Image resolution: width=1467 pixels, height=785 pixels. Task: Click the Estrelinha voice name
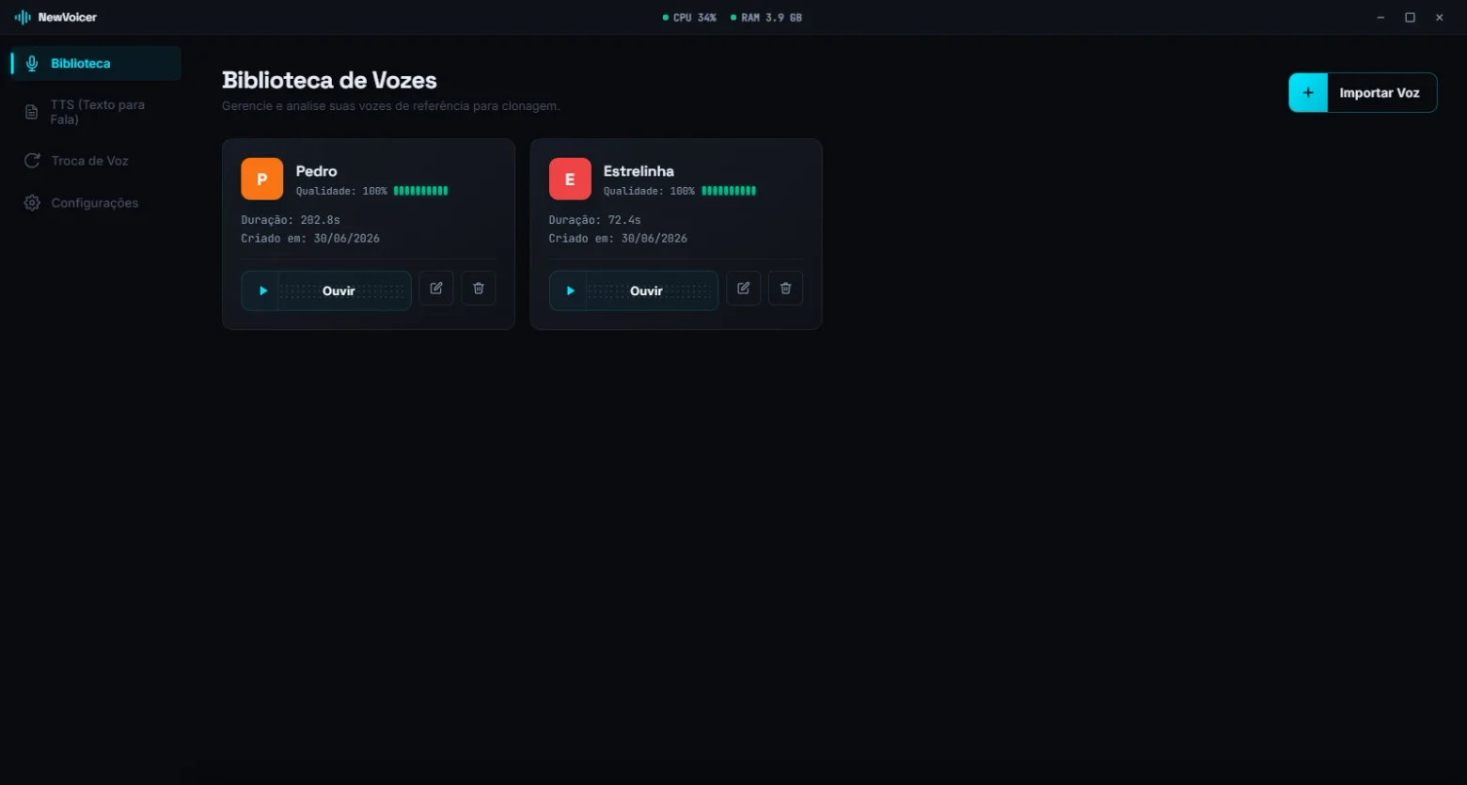click(x=639, y=171)
